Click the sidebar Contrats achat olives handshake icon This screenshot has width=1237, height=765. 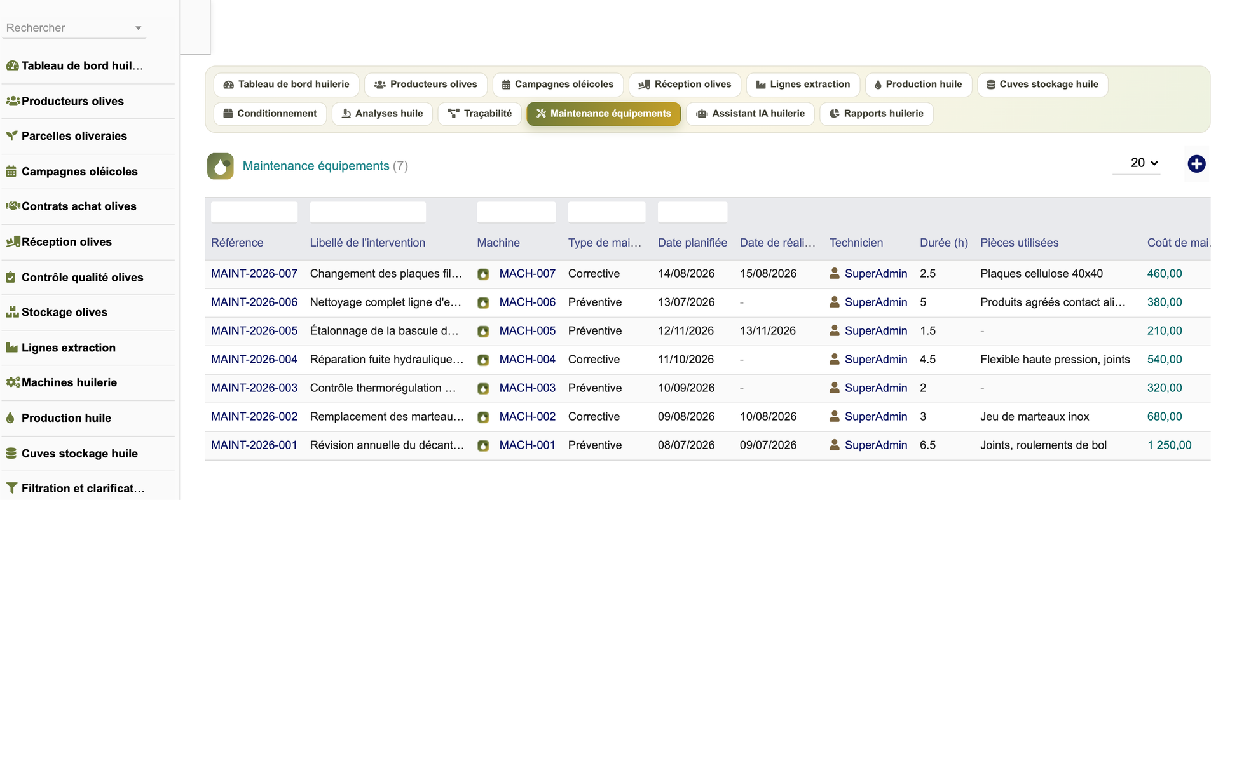tap(13, 206)
